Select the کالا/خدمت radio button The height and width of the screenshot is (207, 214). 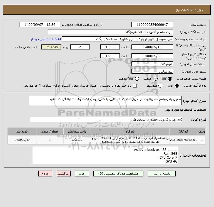point(137,79)
